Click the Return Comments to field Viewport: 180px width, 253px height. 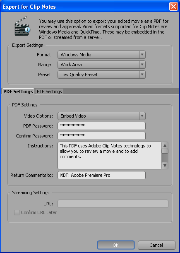(101, 175)
